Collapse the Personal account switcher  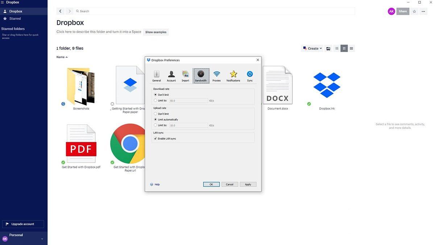42,238
